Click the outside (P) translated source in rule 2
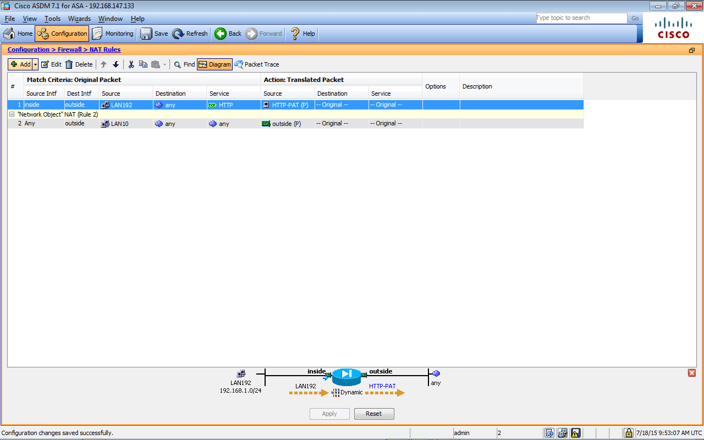Image resolution: width=704 pixels, height=440 pixels. click(x=288, y=124)
